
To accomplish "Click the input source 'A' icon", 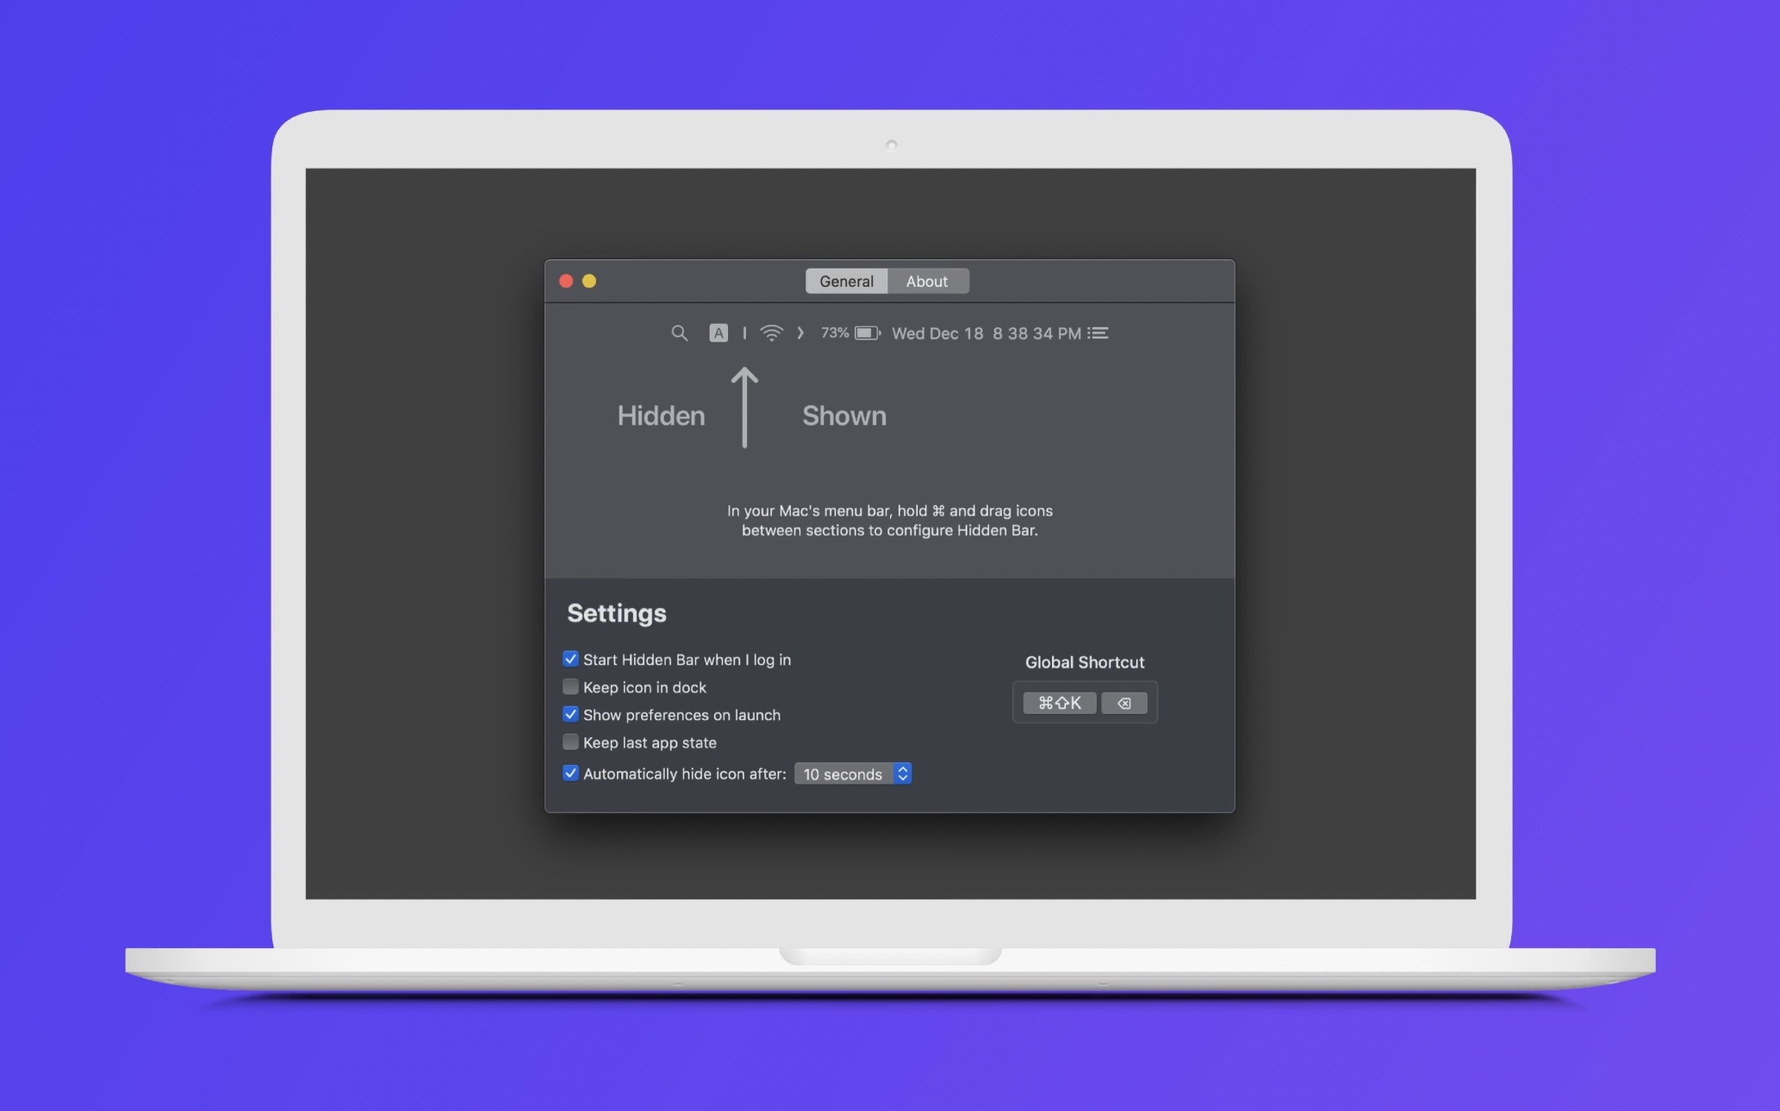I will click(719, 333).
